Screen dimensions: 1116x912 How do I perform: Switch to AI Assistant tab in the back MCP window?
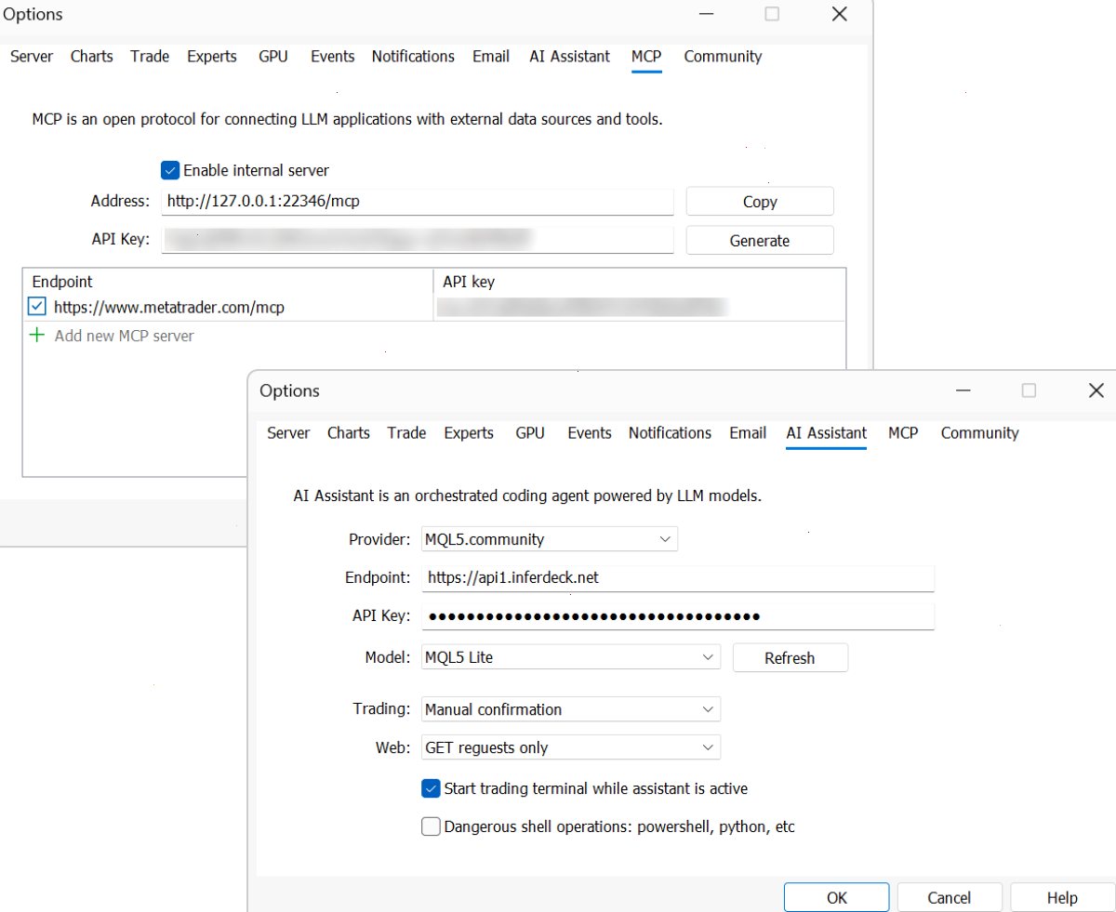point(570,57)
